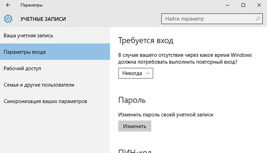Click the Параметры window title text

pos(31,5)
